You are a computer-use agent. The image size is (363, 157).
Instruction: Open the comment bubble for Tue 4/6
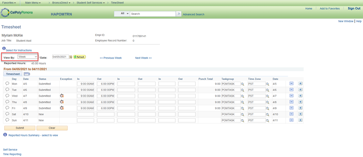[x=7, y=89]
